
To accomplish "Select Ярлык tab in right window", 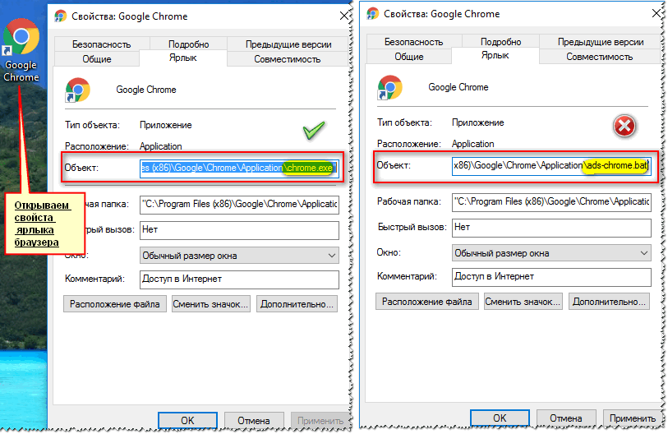I will (495, 55).
